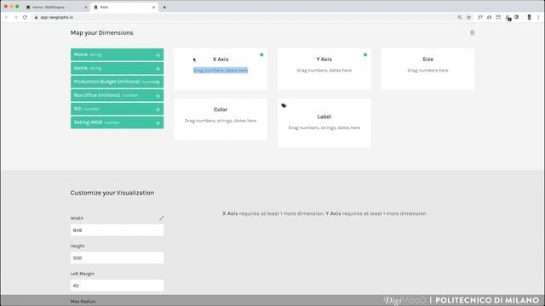Click the Label drop zone card
The width and height of the screenshot is (545, 306).
pos(324,122)
